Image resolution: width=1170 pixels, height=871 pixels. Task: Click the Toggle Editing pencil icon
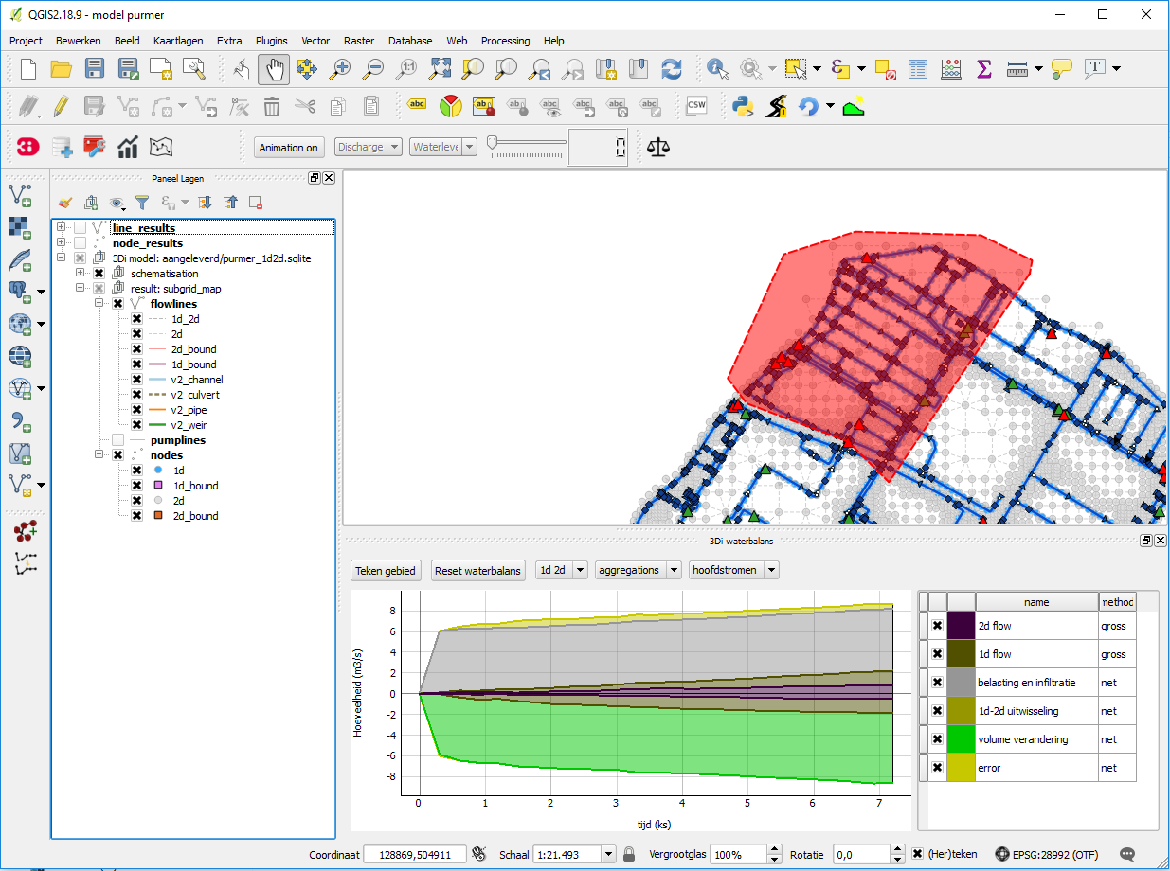point(61,105)
